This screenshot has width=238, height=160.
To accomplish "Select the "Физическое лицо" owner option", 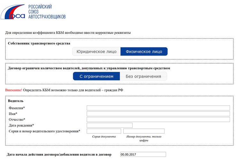I will point(144,51).
